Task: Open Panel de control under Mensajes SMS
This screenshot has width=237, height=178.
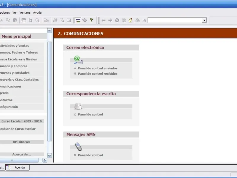Action: click(90, 155)
